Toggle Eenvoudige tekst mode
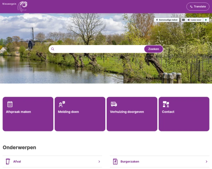The image size is (212, 169). 166,20
